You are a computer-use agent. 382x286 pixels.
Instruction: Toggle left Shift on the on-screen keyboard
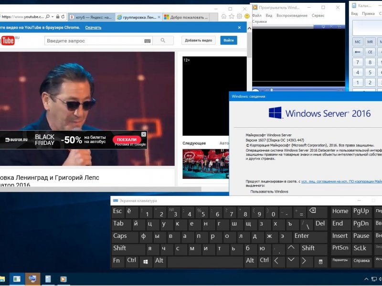(x=128, y=249)
